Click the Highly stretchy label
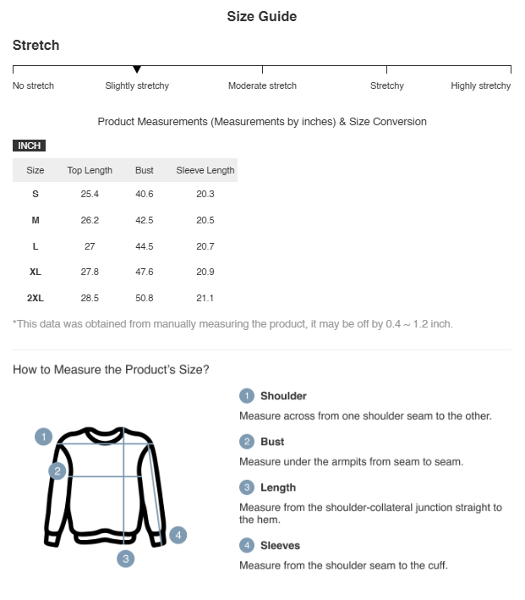The image size is (525, 600). (x=481, y=85)
